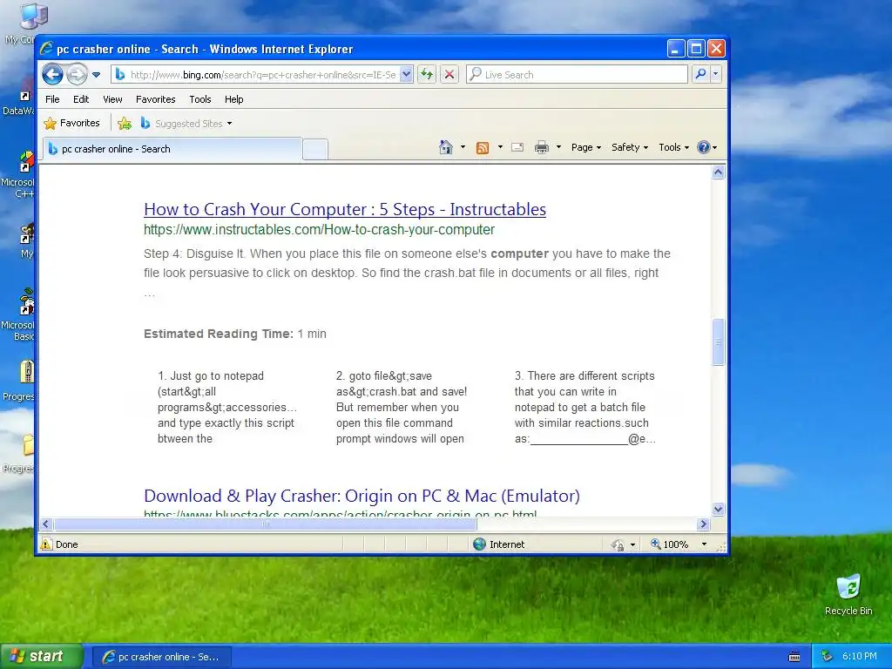Open 'How to Crash Your Computer' Instructables link

point(345,209)
